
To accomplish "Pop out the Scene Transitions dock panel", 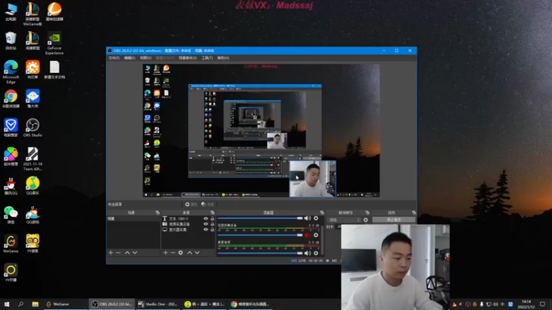I will pyautogui.click(x=367, y=213).
